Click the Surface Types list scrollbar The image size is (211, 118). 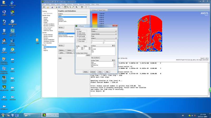pyautogui.click(x=114, y=64)
